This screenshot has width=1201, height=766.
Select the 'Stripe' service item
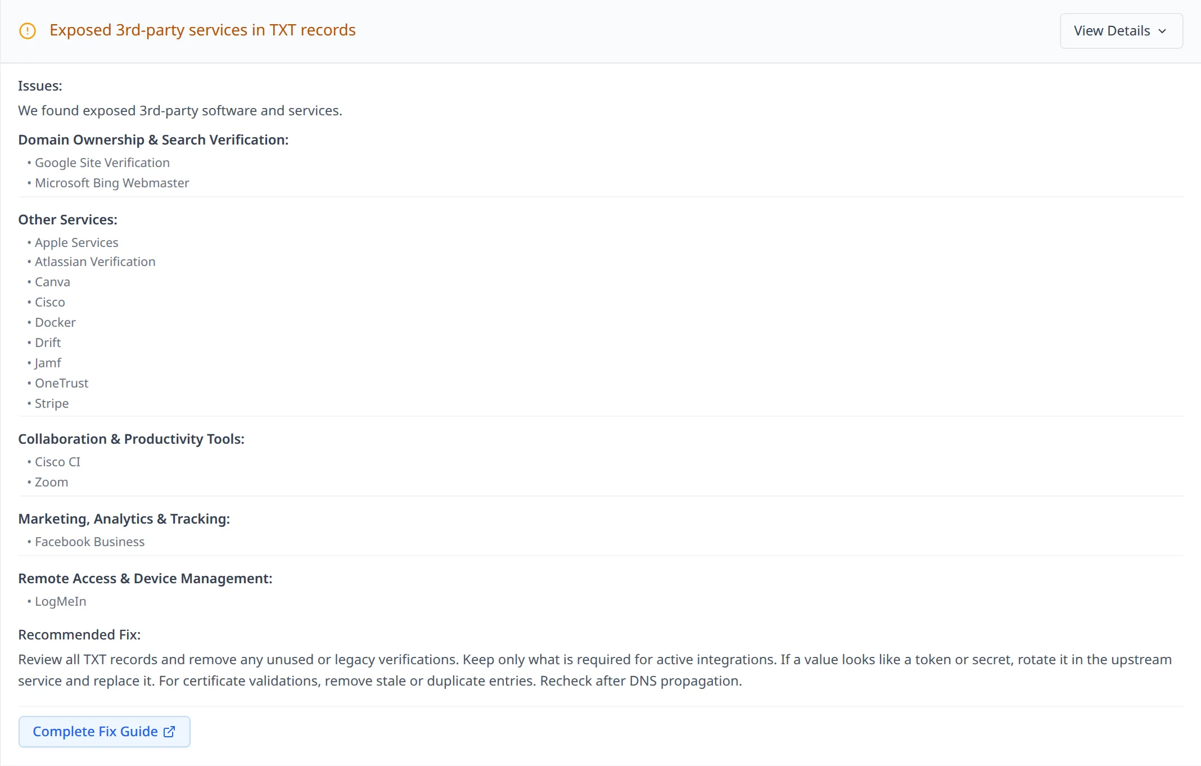pos(52,403)
